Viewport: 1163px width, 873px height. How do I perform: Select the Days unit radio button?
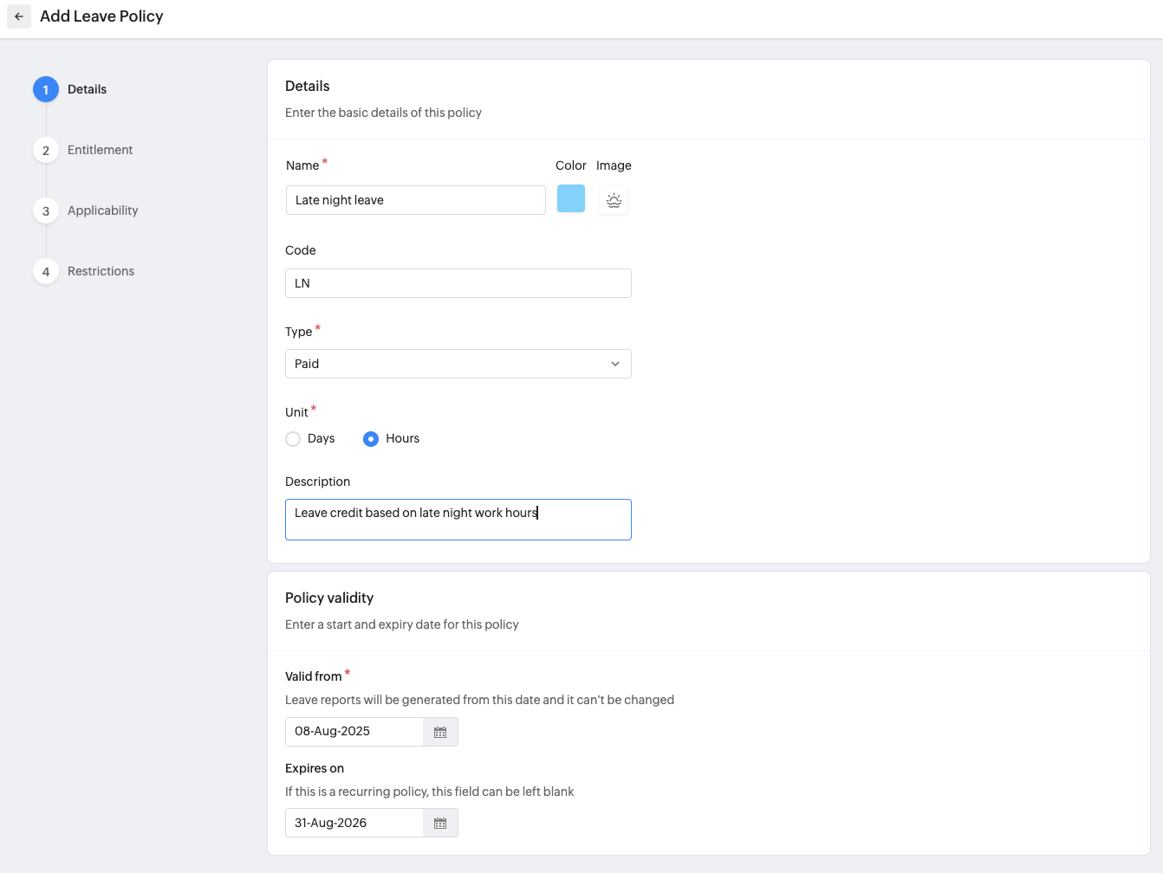tap(293, 439)
